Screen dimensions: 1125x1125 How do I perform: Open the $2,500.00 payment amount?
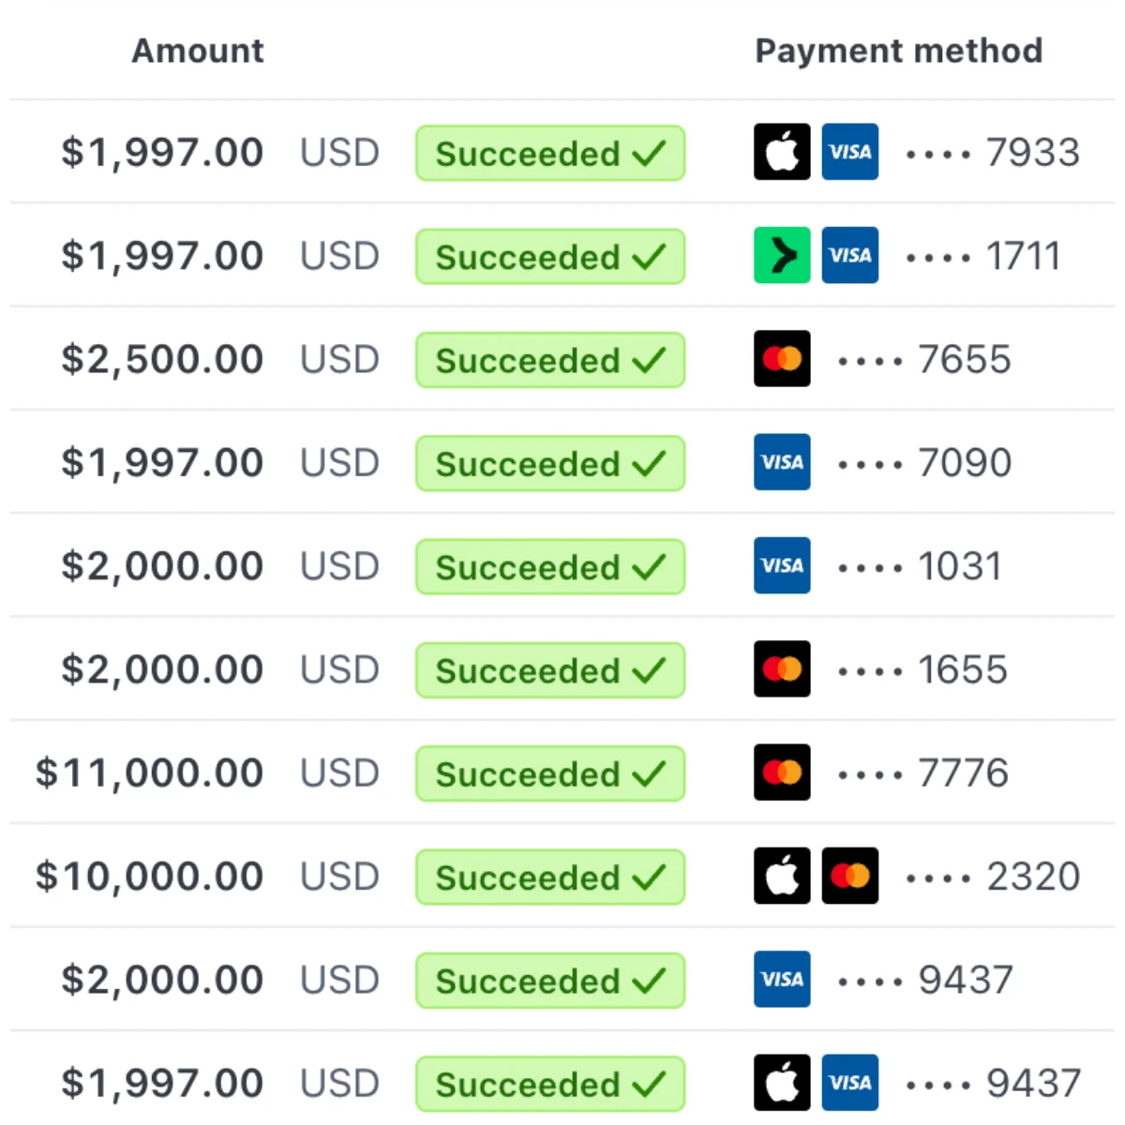point(162,360)
